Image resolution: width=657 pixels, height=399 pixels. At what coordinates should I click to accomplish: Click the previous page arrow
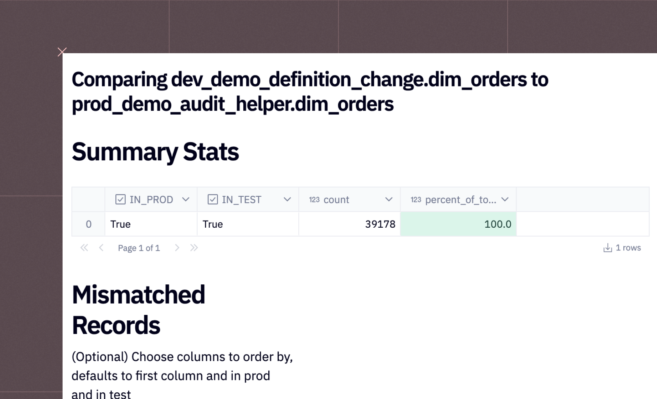click(101, 247)
